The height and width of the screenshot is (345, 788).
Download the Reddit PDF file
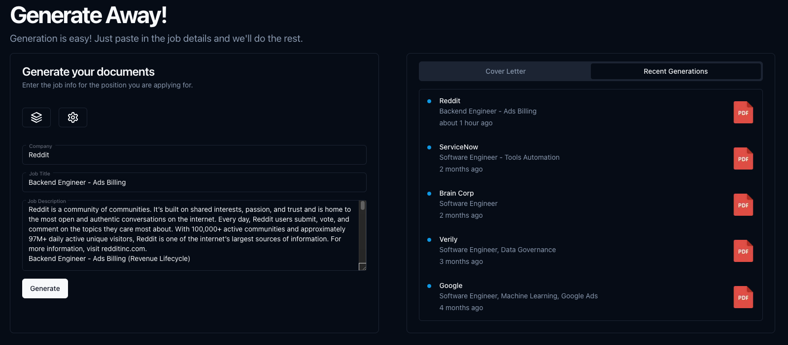[x=743, y=113]
